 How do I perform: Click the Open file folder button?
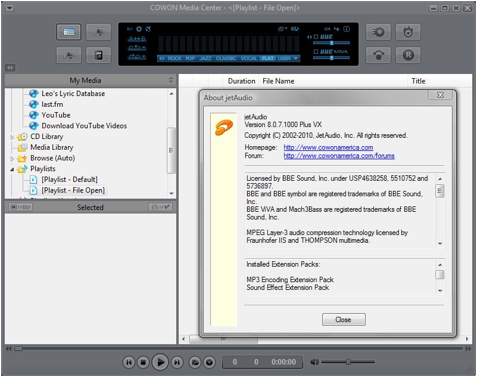[x=195, y=362]
